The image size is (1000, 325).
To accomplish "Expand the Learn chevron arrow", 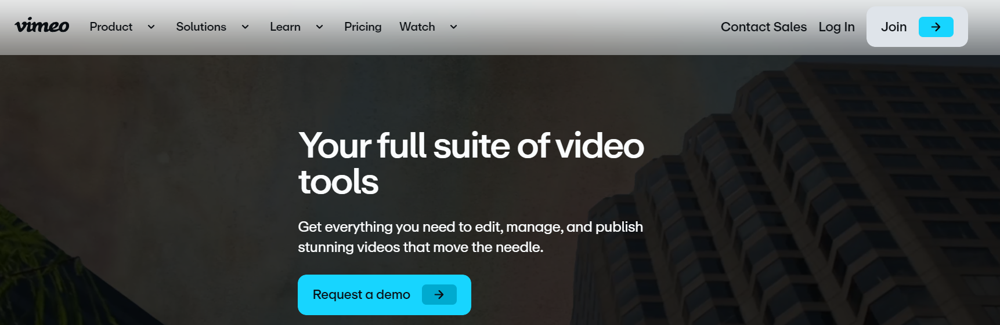I will (x=319, y=27).
